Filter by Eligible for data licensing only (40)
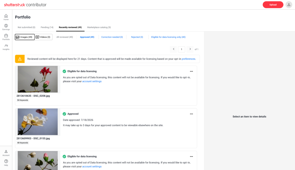Image resolution: width=295 pixels, height=170 pixels. point(168,37)
